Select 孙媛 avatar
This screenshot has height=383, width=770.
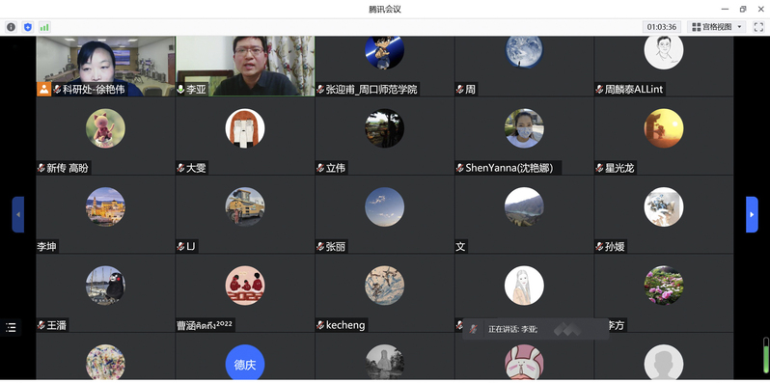coord(664,206)
